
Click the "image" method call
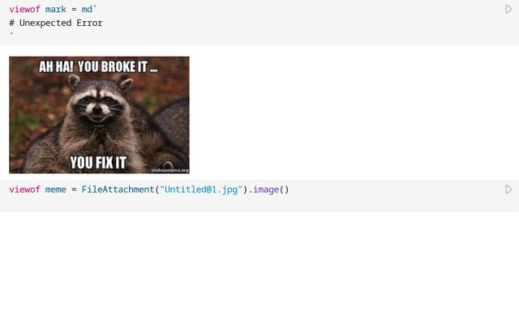point(266,190)
